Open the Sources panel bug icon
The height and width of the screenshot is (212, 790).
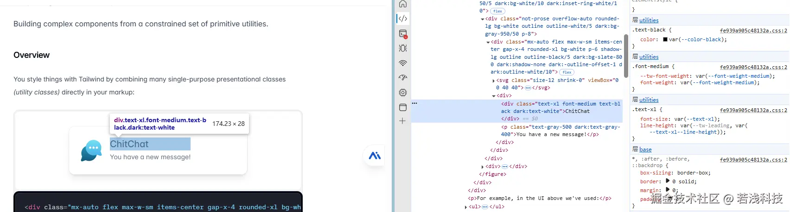pos(403,48)
